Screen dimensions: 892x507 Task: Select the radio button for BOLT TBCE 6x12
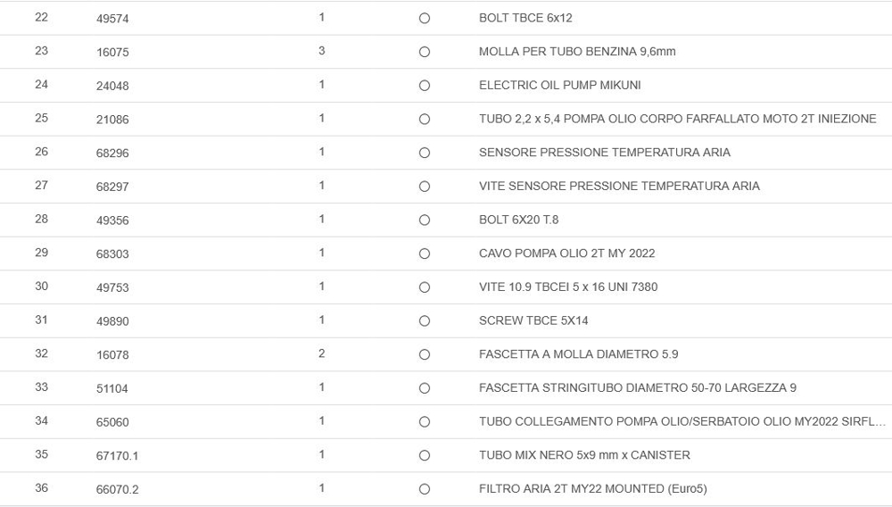[425, 19]
